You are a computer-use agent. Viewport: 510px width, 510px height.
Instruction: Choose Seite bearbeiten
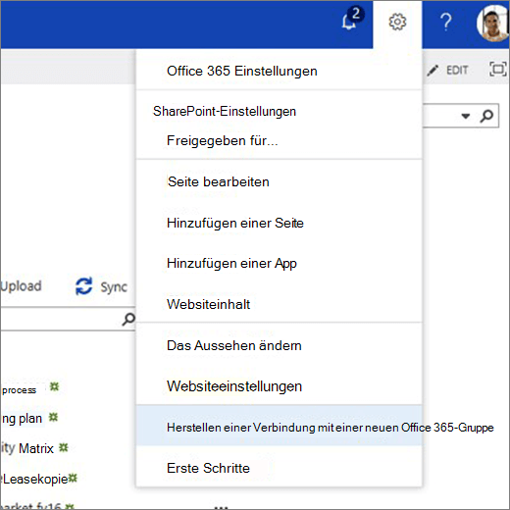pyautogui.click(x=219, y=181)
